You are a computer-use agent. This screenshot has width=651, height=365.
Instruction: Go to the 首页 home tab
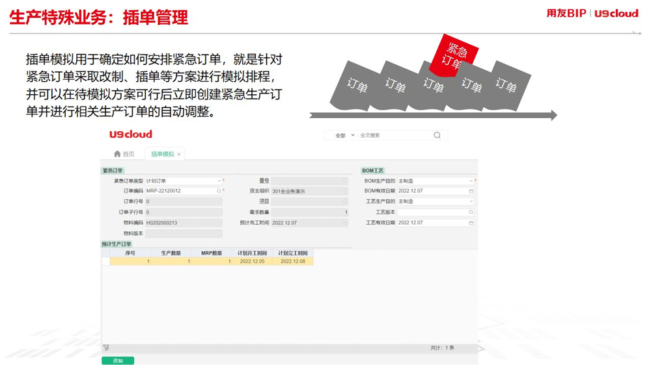coord(124,154)
